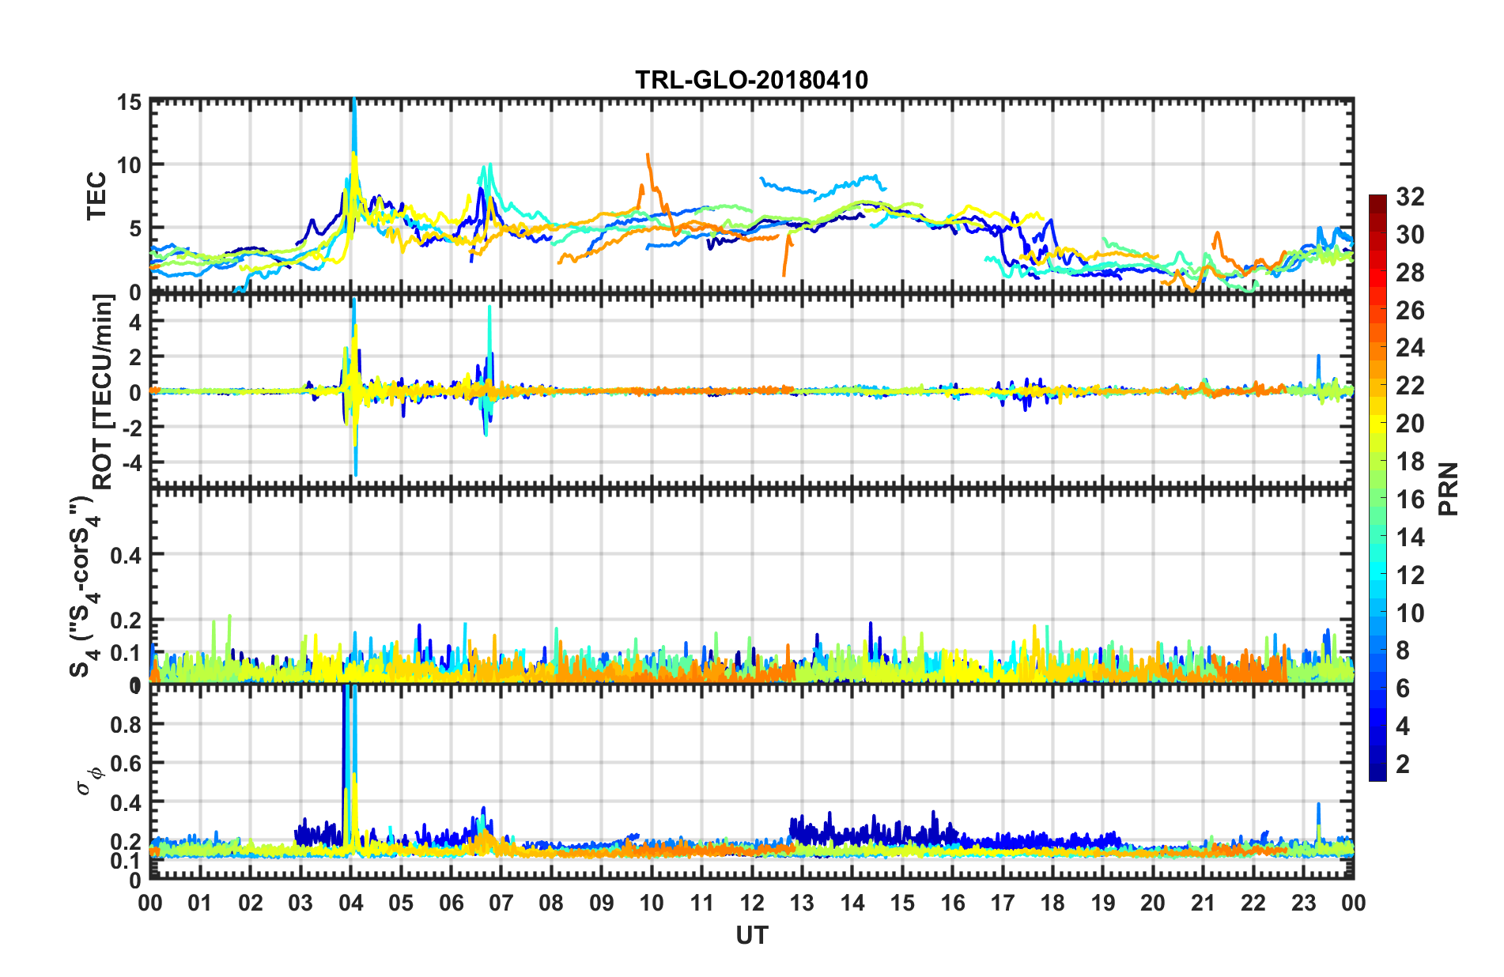Screen dimensions: 1504x977
Task: Click TEC panel y-tick label 15
Action: [x=129, y=103]
